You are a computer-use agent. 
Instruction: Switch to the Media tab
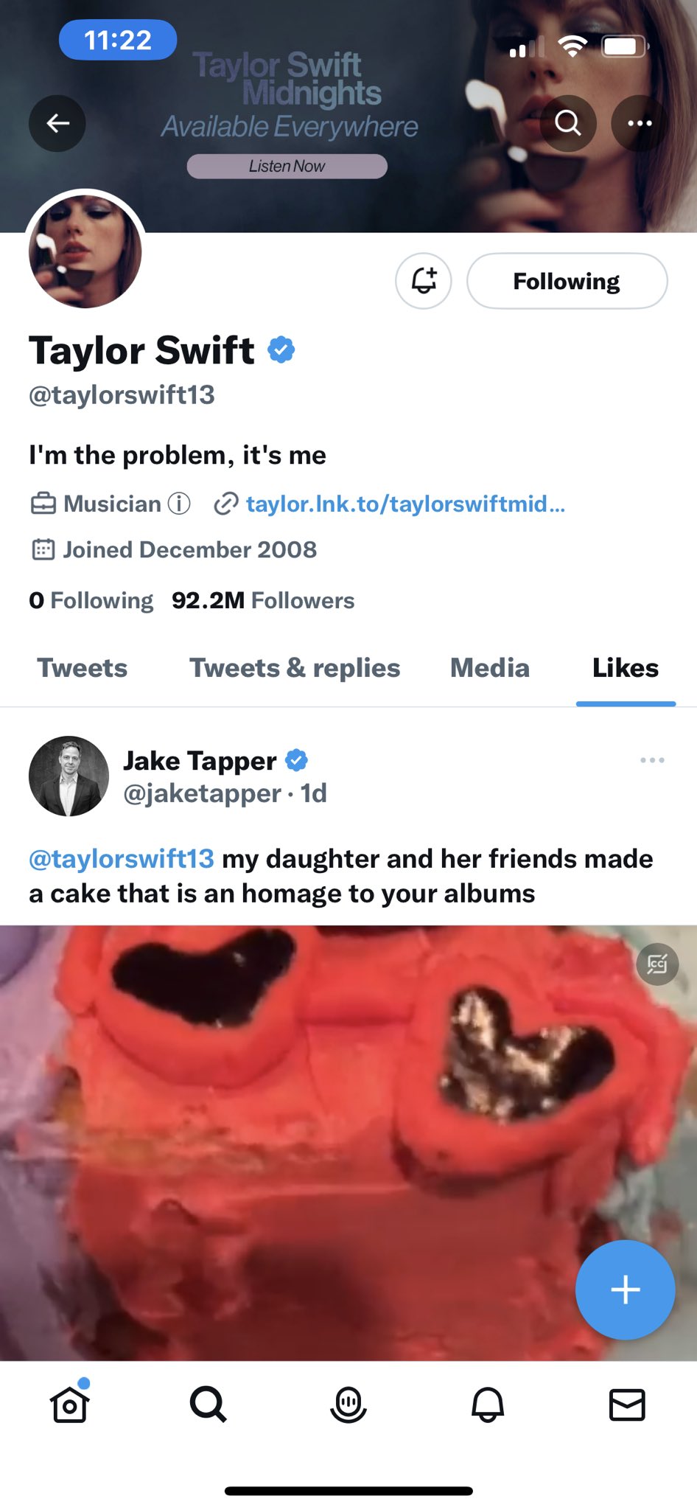490,668
